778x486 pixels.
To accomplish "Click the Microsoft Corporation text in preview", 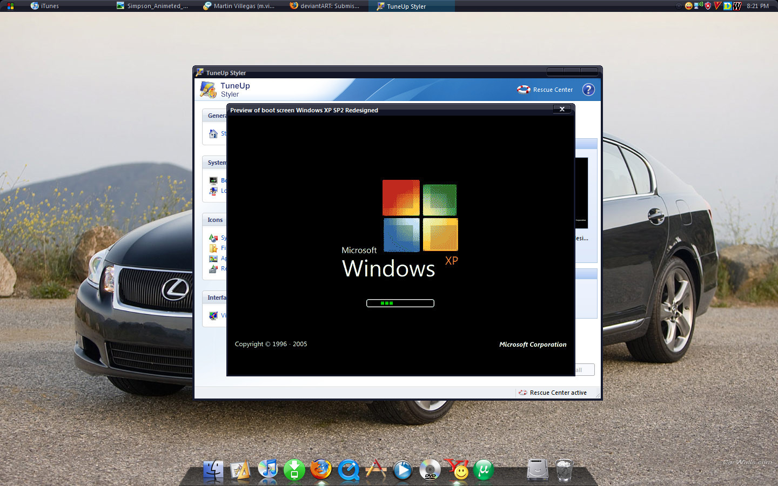I will click(533, 345).
